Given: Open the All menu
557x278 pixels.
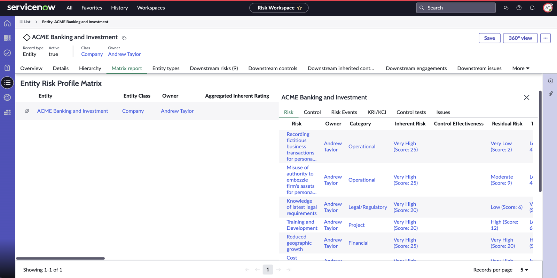Looking at the screenshot, I should click(70, 8).
